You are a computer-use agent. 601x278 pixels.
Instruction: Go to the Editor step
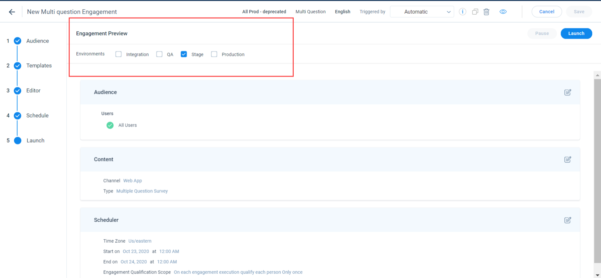pos(33,90)
